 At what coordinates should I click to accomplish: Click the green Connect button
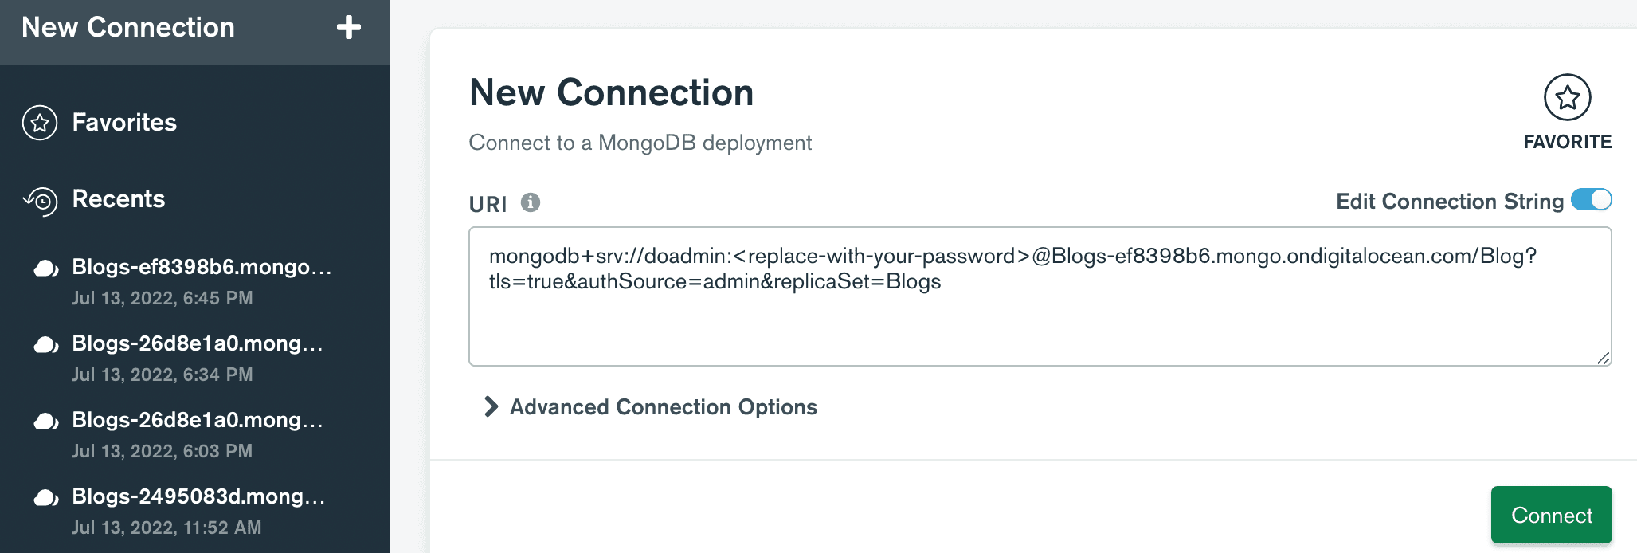pyautogui.click(x=1552, y=515)
